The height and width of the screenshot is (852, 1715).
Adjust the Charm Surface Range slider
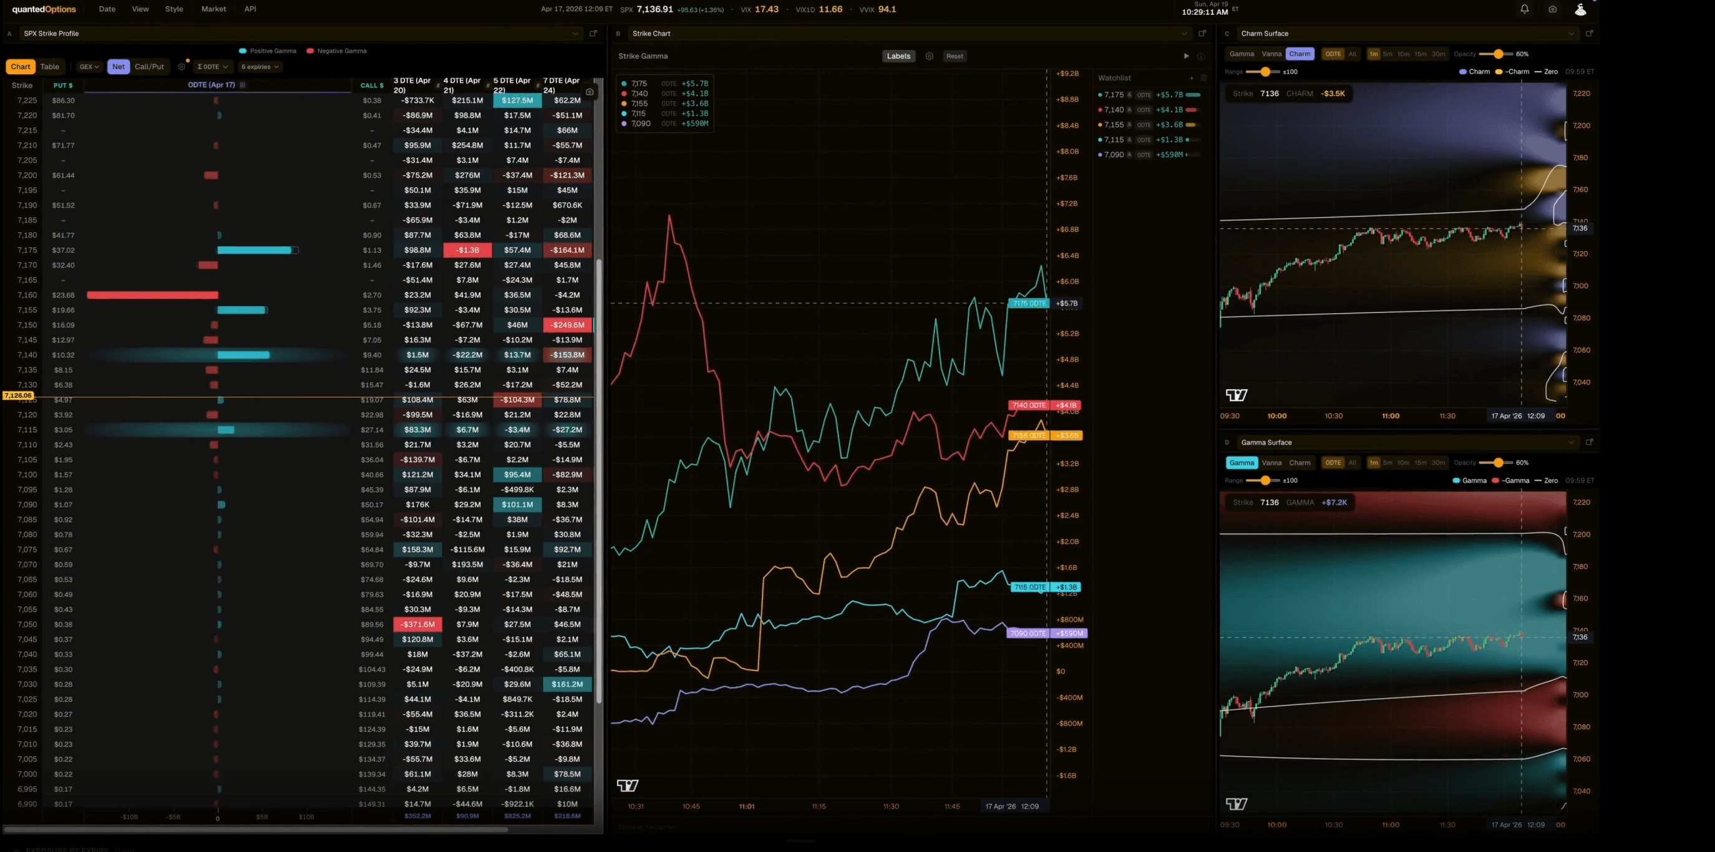click(1262, 72)
